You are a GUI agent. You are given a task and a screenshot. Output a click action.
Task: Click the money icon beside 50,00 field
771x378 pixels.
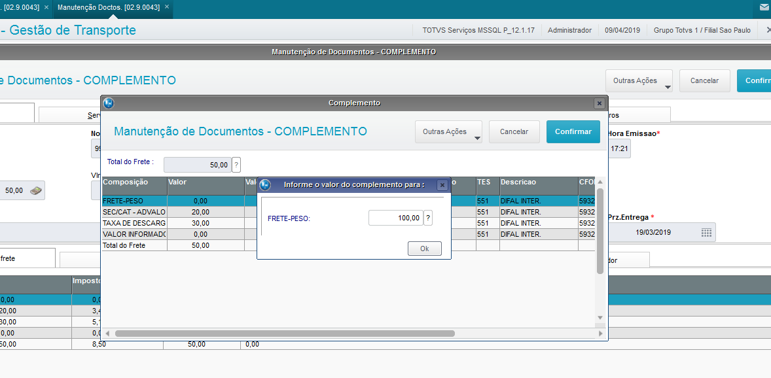pyautogui.click(x=35, y=190)
